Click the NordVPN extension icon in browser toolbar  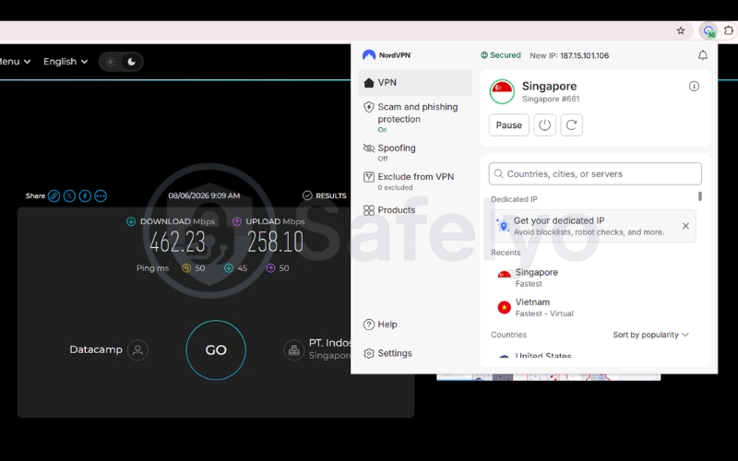pyautogui.click(x=708, y=31)
